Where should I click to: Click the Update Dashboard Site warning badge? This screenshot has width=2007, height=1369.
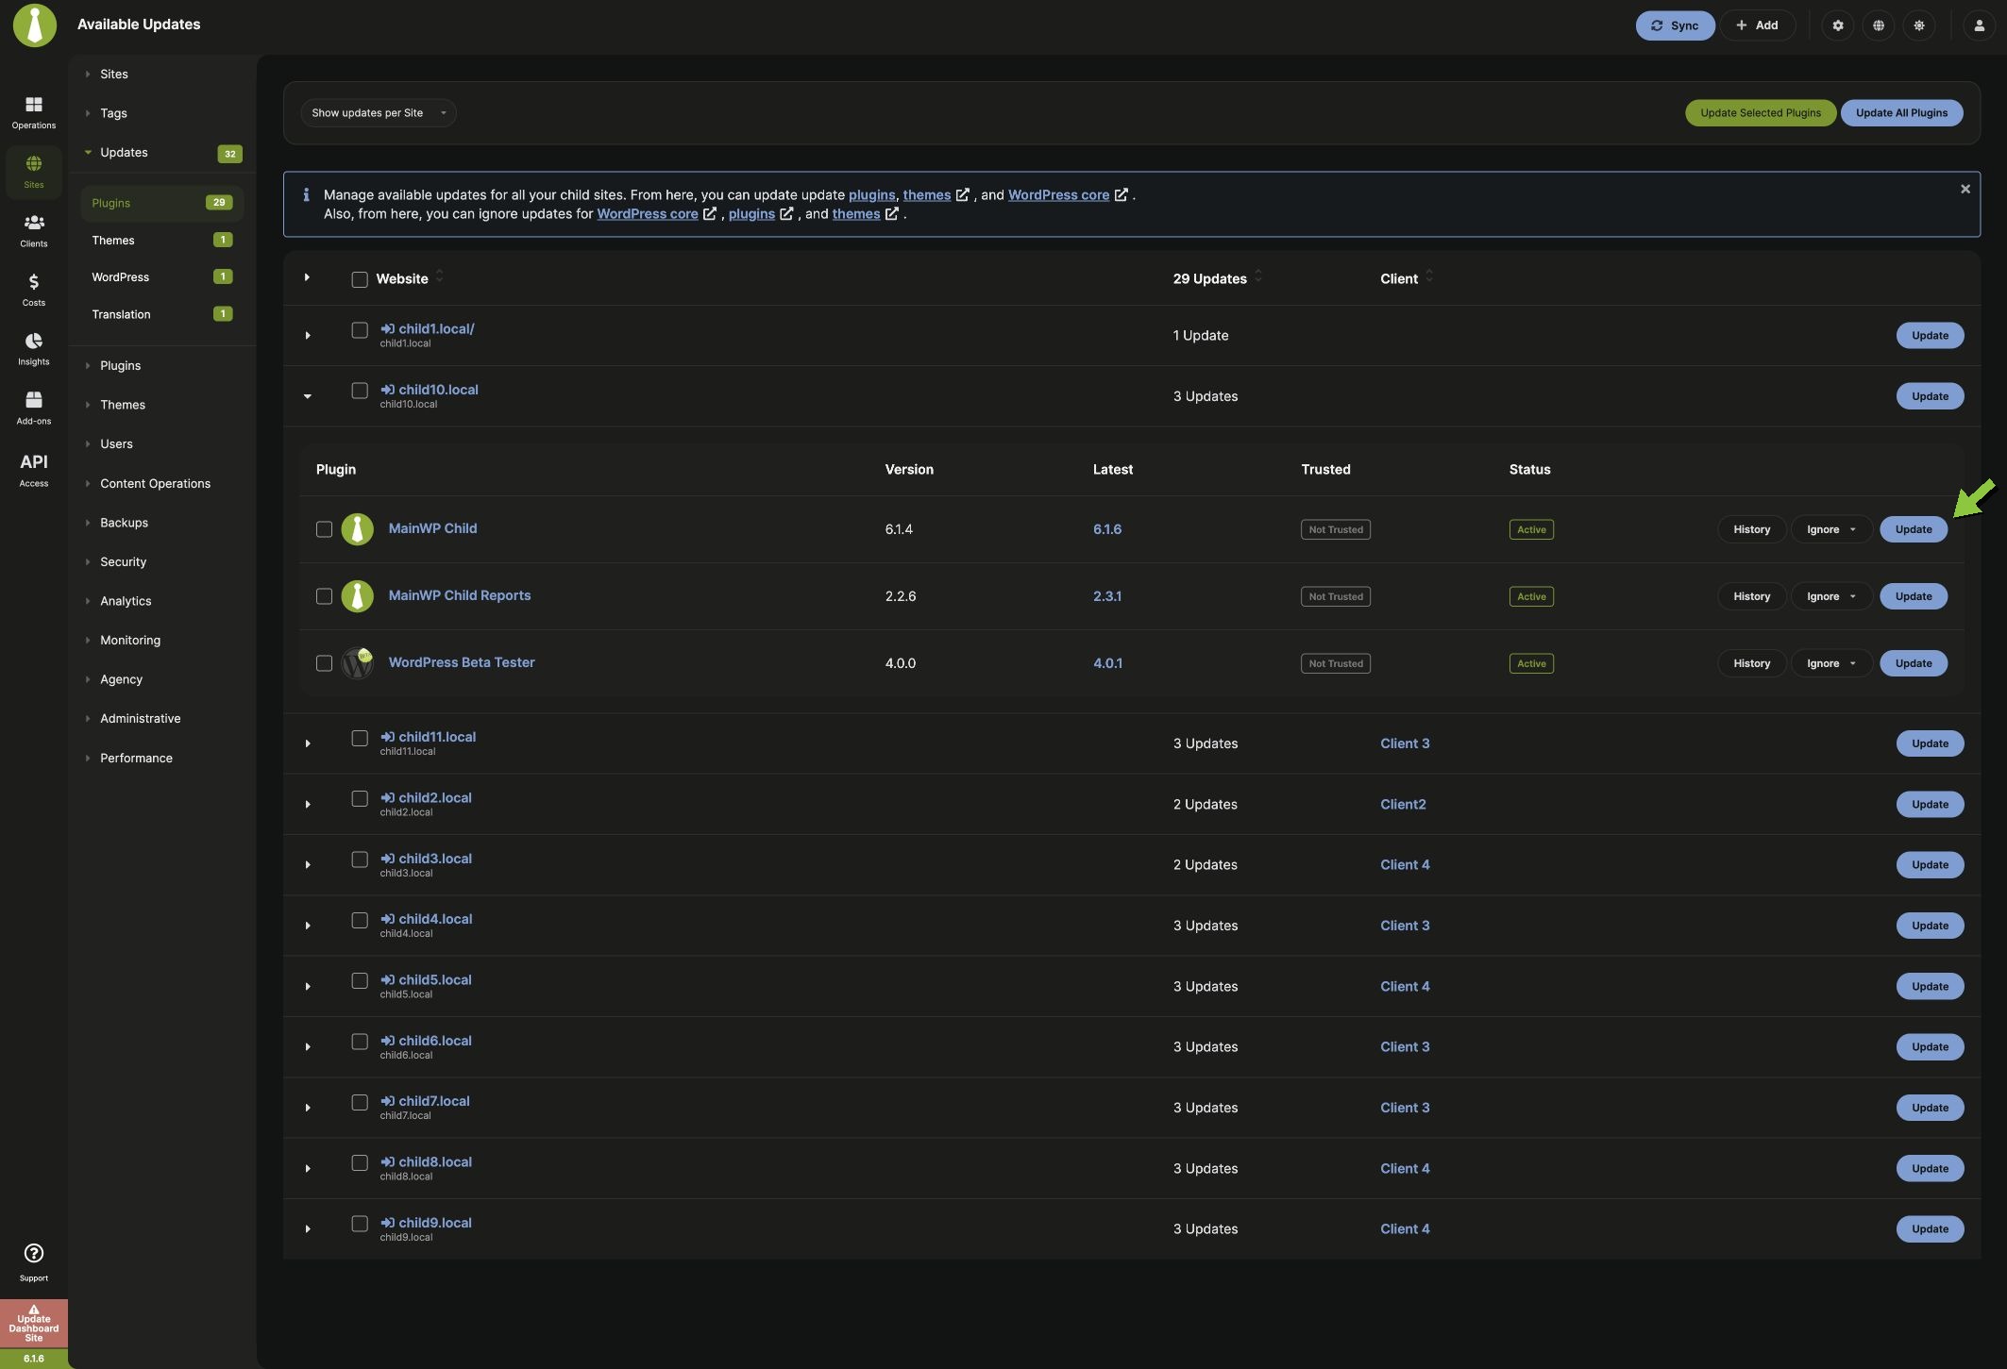click(34, 1324)
